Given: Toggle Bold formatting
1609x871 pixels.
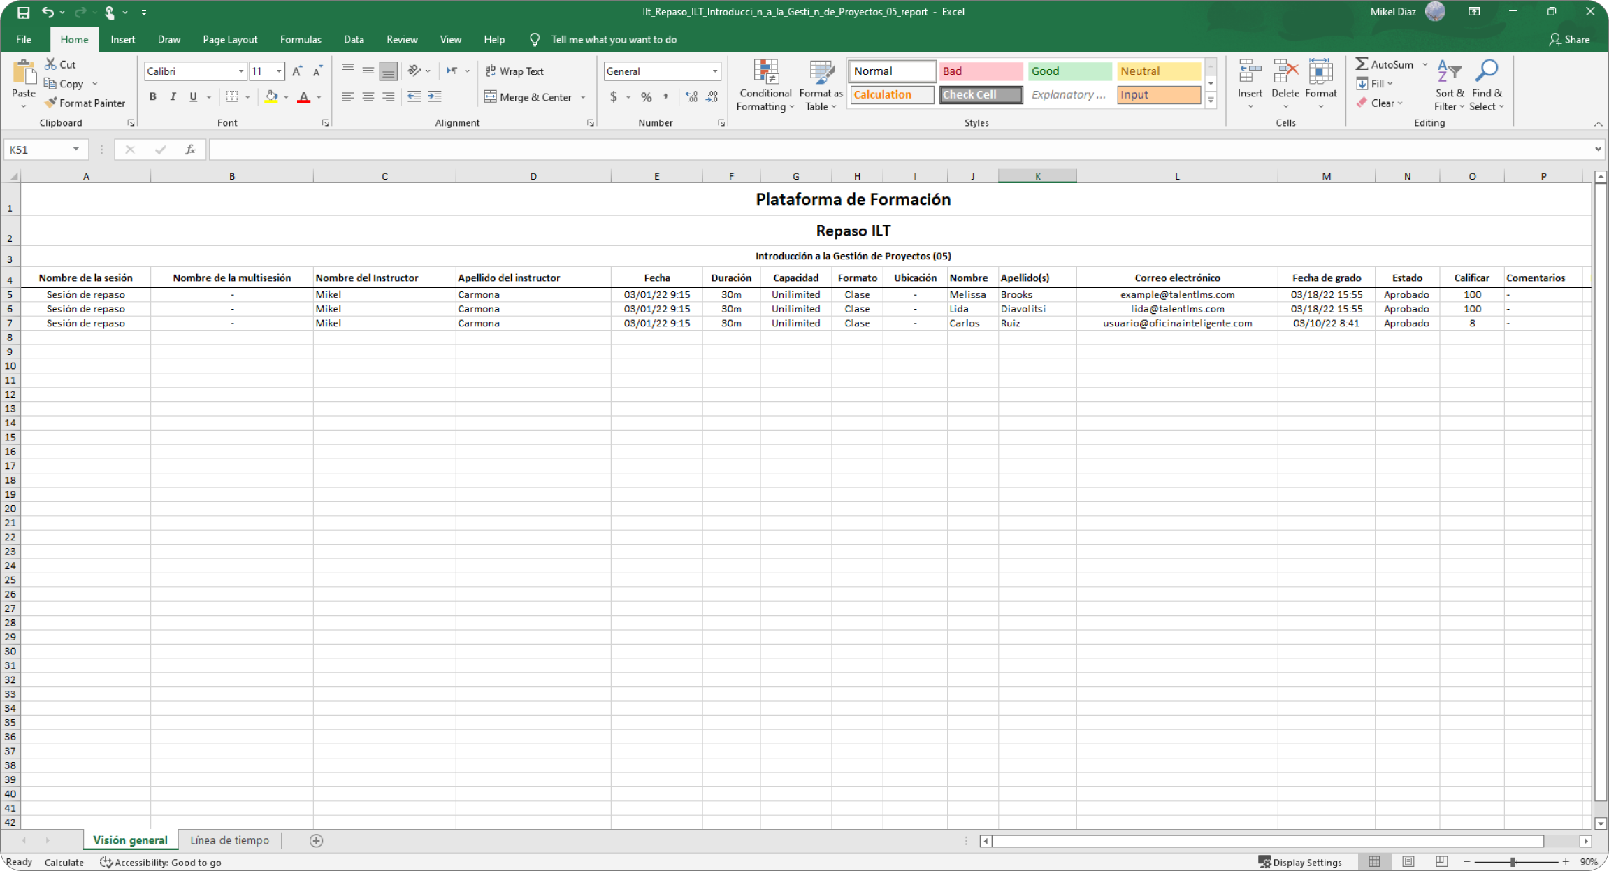Looking at the screenshot, I should [153, 96].
